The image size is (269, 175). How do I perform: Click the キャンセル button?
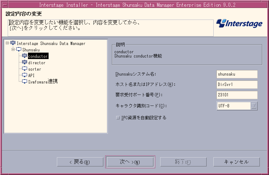tap(236, 162)
